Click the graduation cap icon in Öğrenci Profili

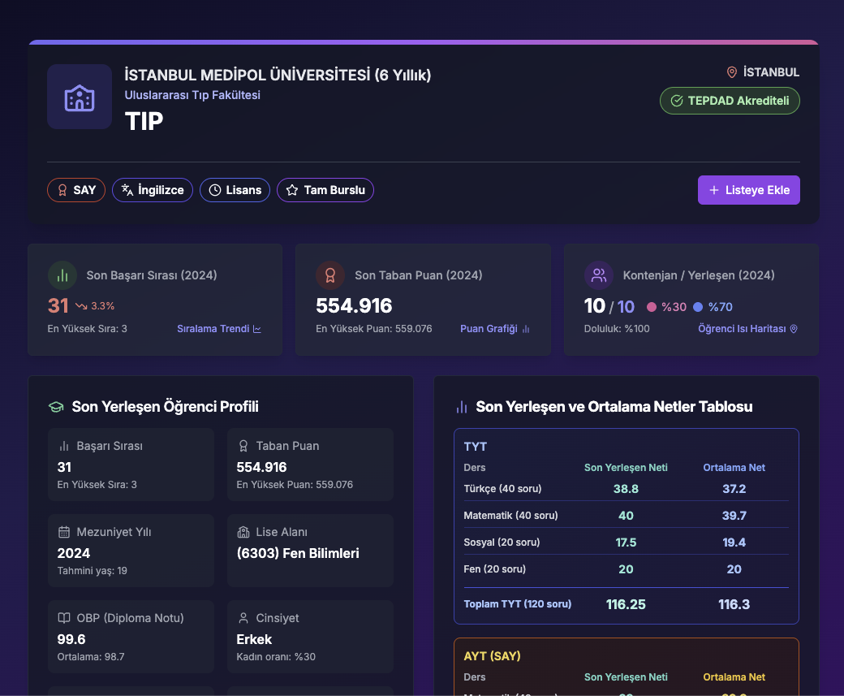56,407
